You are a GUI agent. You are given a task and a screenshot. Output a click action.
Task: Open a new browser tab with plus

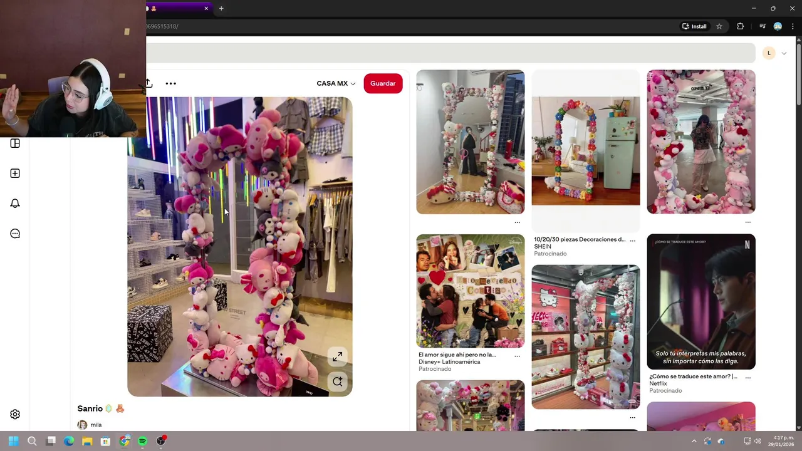[221, 8]
